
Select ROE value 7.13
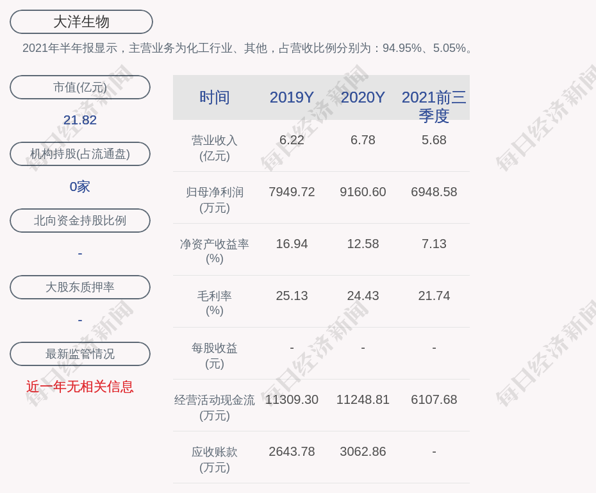point(434,244)
